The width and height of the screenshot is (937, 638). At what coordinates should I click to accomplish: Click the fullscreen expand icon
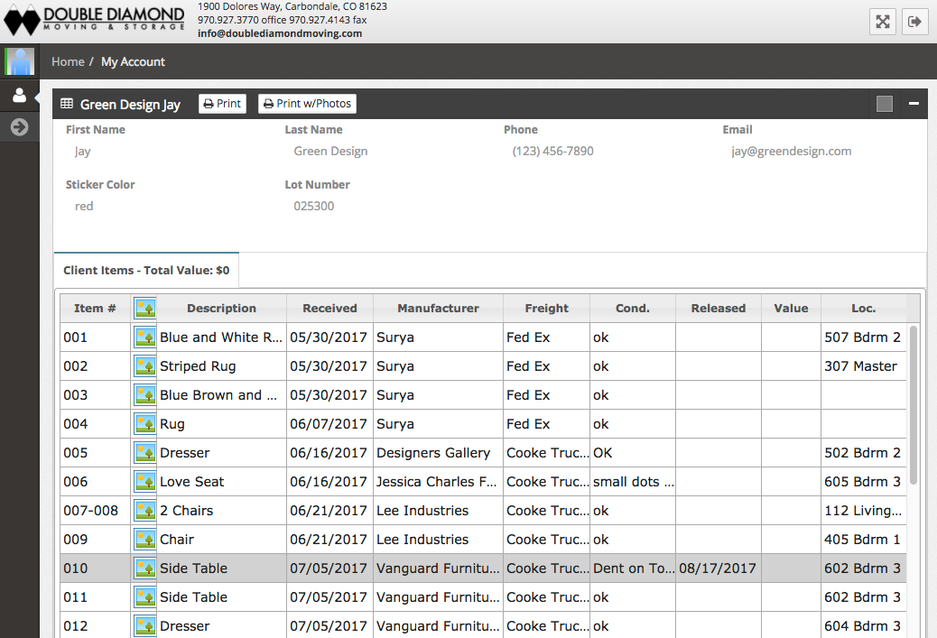click(x=883, y=22)
